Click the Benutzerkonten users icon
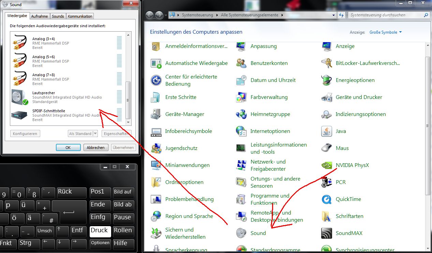The height and width of the screenshot is (253, 432). pyautogui.click(x=241, y=63)
